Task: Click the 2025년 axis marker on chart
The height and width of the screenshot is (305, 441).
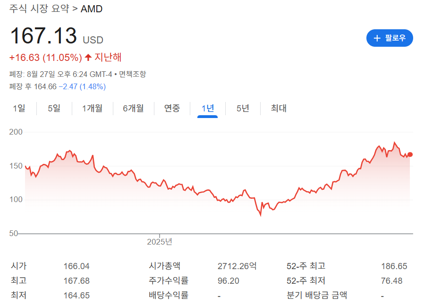Action: pyautogui.click(x=160, y=241)
